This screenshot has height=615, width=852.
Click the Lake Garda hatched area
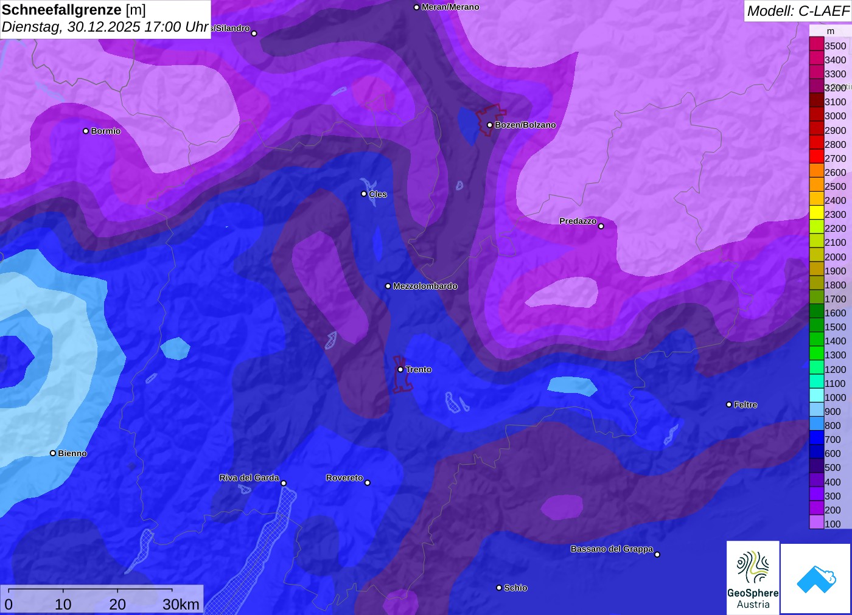tap(259, 554)
